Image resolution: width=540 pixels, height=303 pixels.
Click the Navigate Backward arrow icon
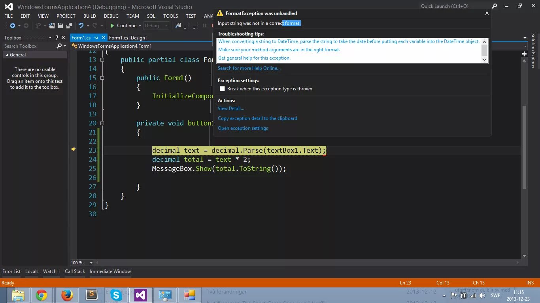point(13,26)
